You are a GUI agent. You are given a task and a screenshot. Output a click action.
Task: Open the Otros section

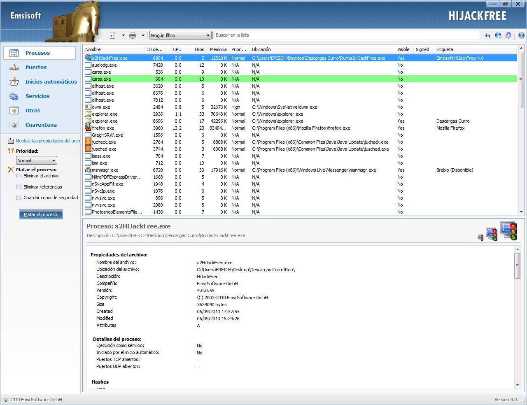[33, 111]
